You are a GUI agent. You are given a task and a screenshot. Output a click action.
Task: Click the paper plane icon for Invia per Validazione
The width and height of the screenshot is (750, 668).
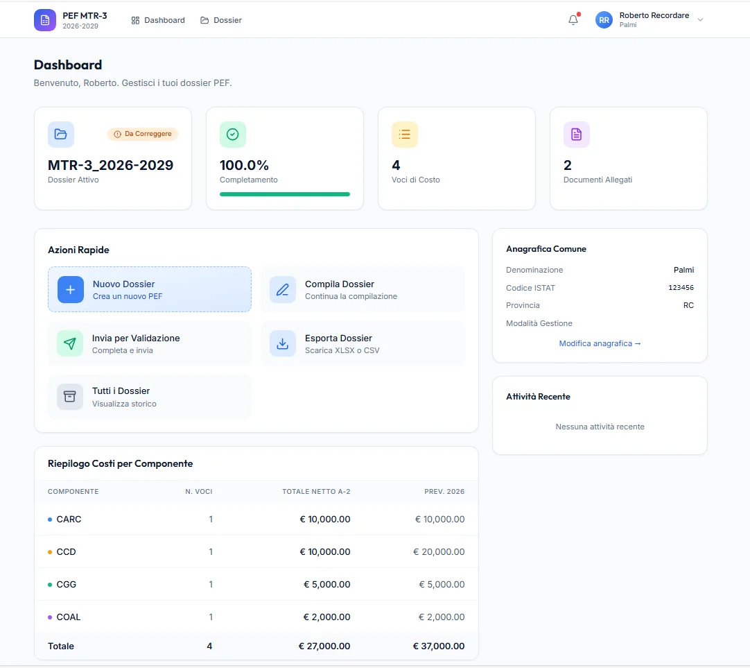tap(70, 343)
